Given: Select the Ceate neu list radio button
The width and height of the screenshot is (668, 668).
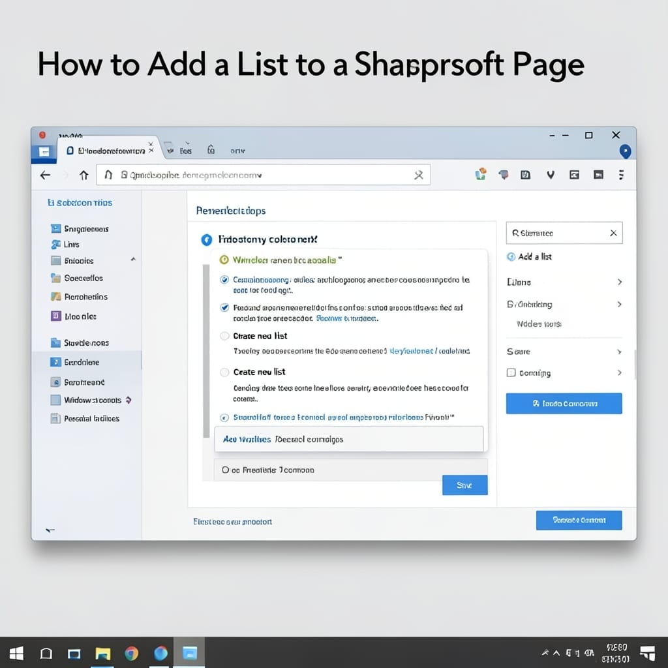Looking at the screenshot, I should click(224, 372).
